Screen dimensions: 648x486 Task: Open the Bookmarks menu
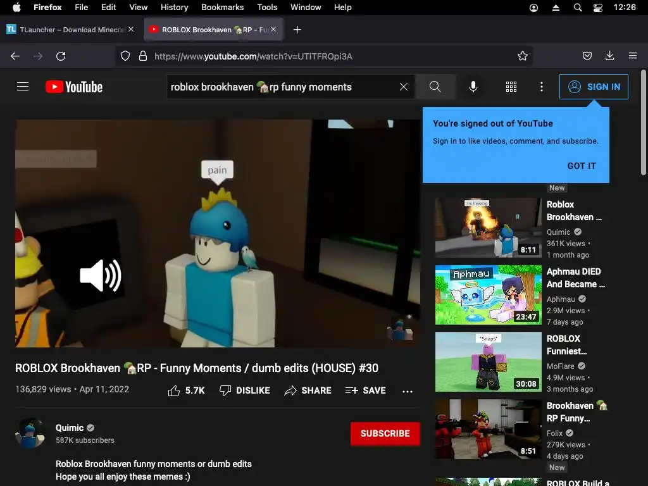point(222,8)
